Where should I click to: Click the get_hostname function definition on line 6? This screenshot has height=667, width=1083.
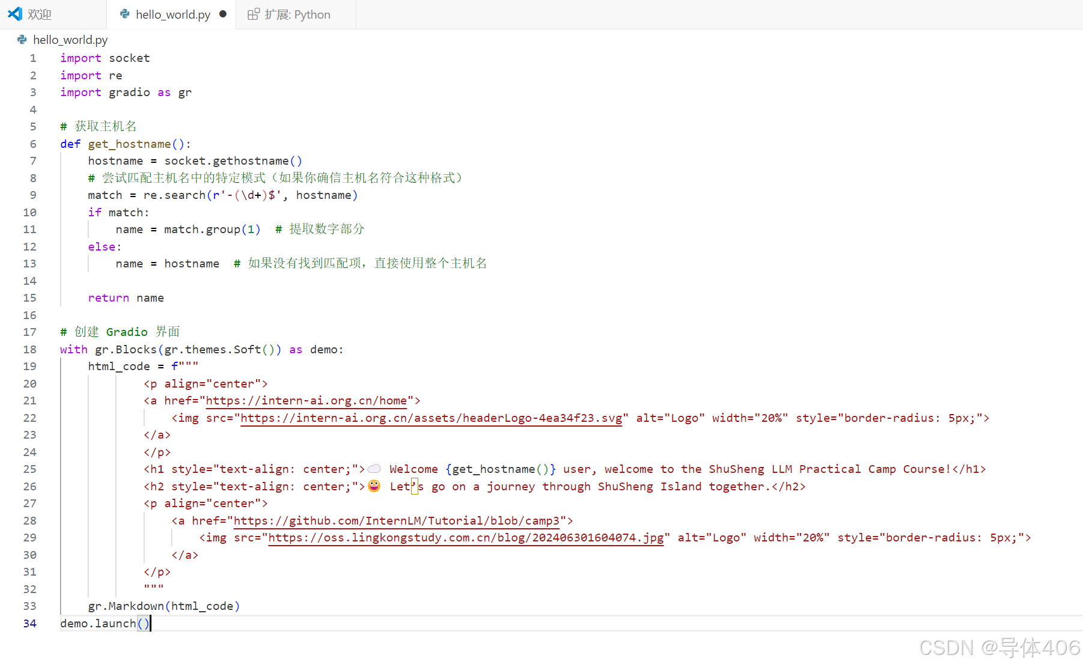click(132, 144)
